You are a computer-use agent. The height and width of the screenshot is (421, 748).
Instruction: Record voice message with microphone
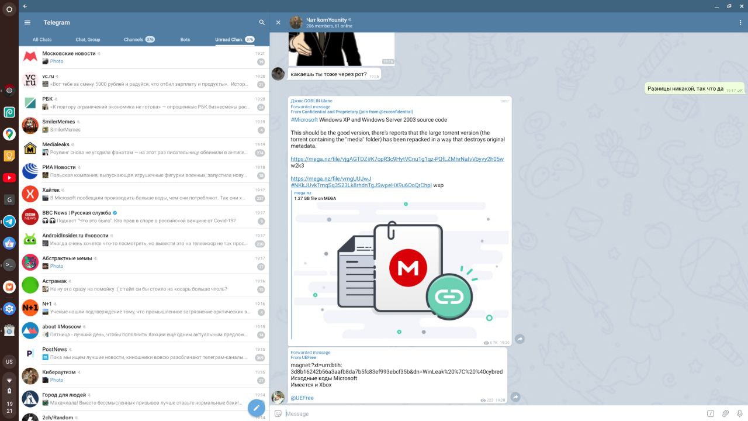[x=739, y=413]
